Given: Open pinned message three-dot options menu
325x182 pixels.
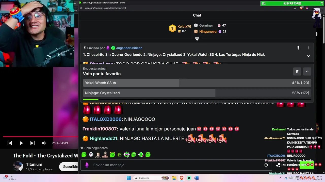Looking at the screenshot, I should tap(308, 48).
